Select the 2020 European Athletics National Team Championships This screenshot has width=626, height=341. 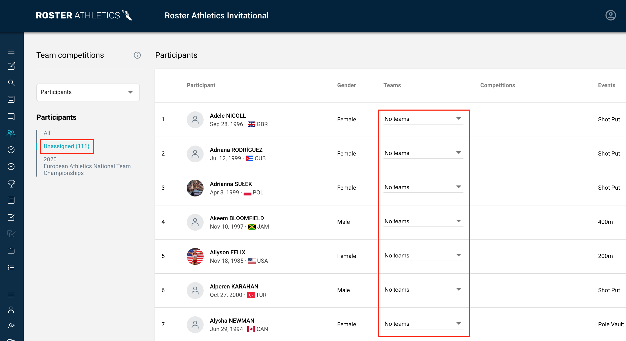[87, 166]
